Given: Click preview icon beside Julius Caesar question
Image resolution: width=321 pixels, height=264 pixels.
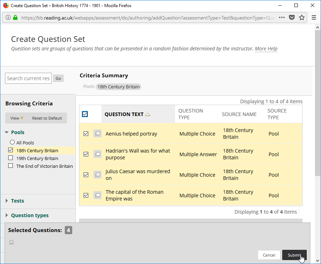Looking at the screenshot, I should click(x=98, y=175).
